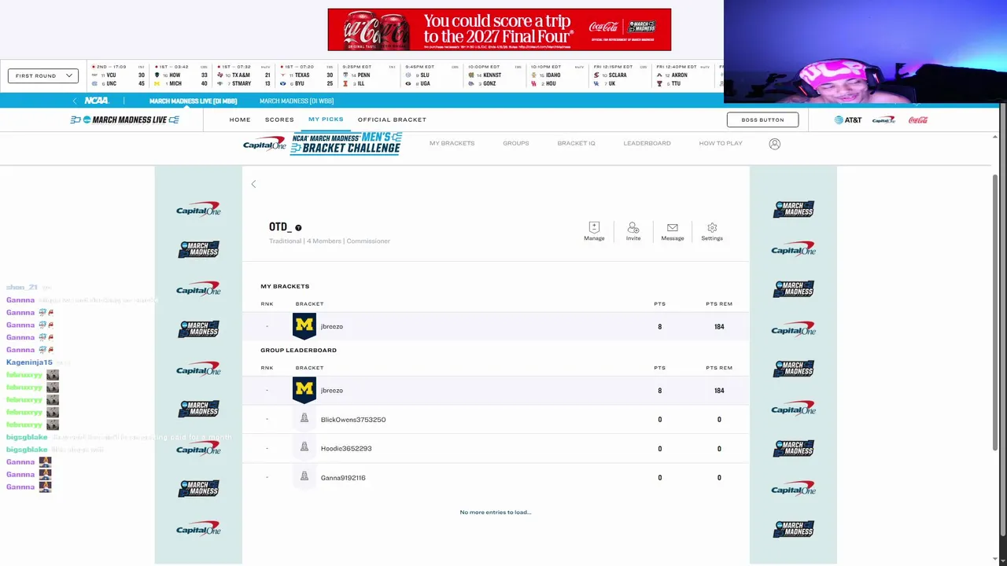Open the TEXAS vs BYU game

(x=307, y=75)
